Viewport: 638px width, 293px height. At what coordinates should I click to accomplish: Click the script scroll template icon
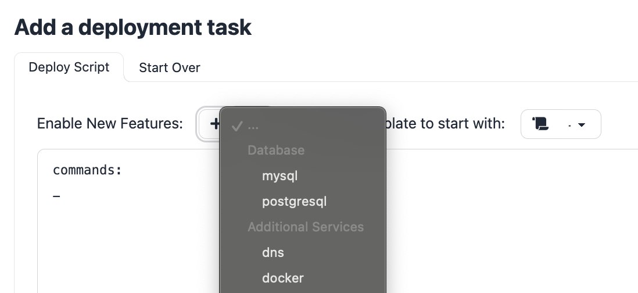click(540, 124)
